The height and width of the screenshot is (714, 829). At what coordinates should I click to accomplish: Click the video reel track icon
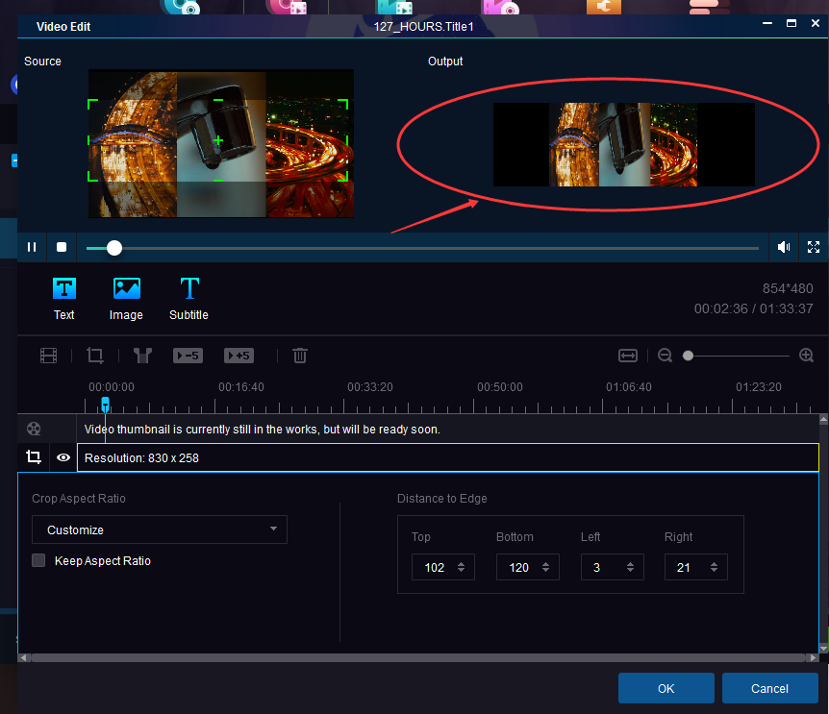pyautogui.click(x=34, y=429)
